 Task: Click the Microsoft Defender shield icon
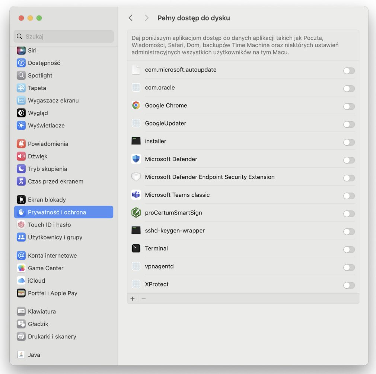coord(136,159)
